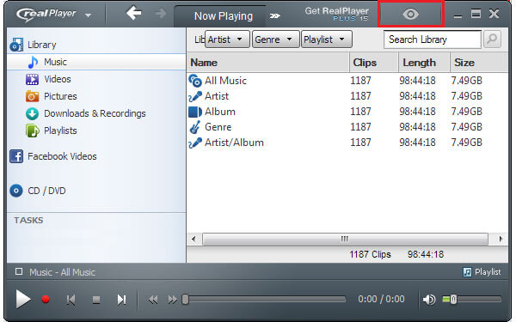This screenshot has height=322, width=516.
Task: Select Music in the library sidebar
Action: click(96, 62)
